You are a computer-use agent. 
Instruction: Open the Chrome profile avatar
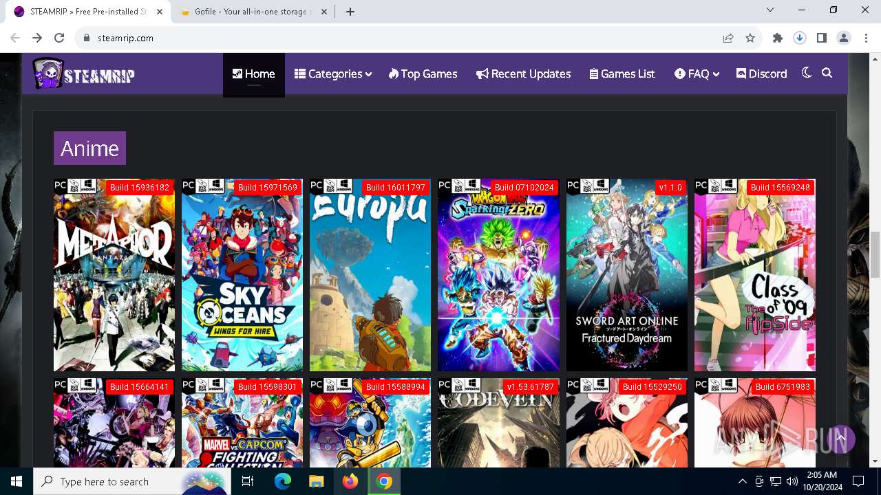point(844,38)
